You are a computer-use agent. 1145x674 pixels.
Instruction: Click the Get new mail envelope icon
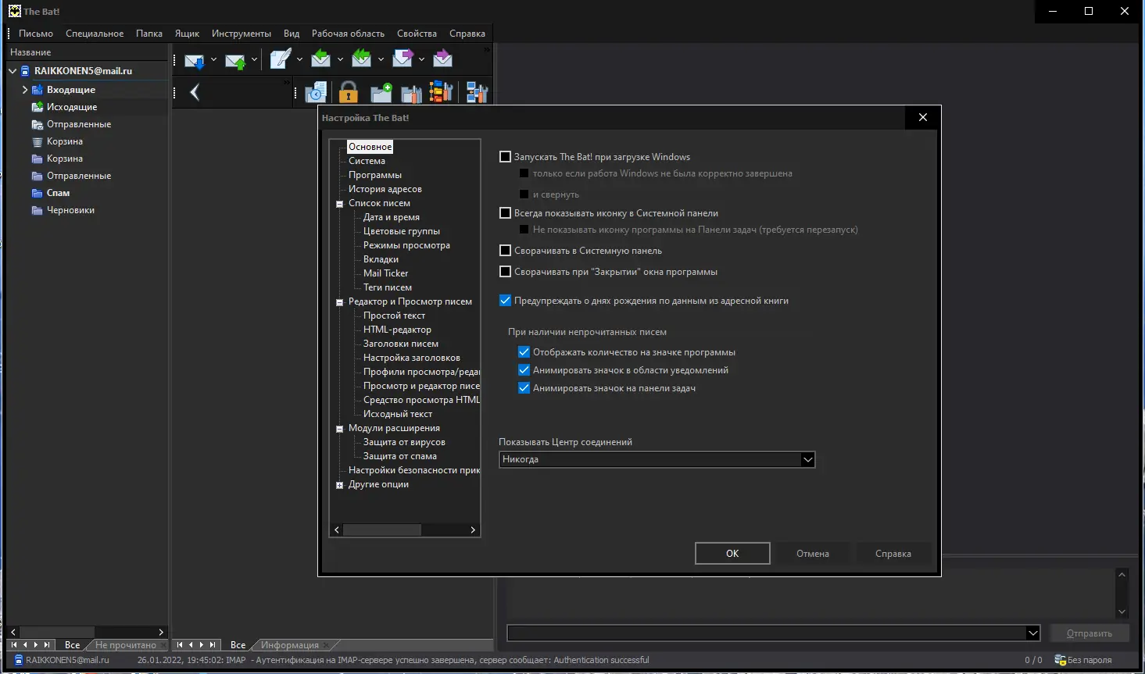click(x=194, y=60)
